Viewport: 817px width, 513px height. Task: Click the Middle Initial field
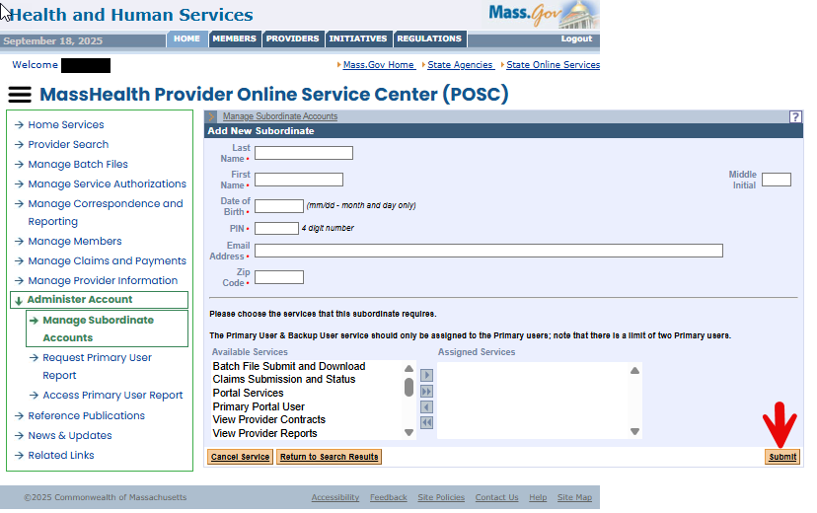[x=777, y=180]
